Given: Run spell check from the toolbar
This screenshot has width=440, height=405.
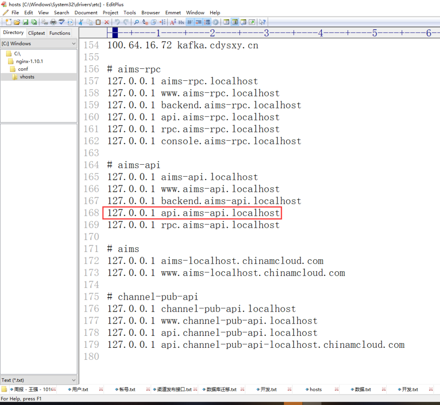Looking at the screenshot, I should pos(61,22).
